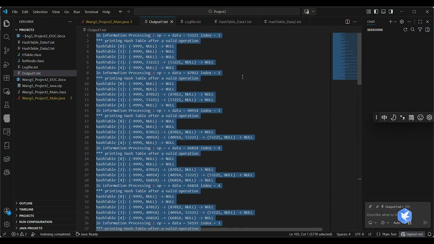Toggle the bottom Panel visibility
This screenshot has height=244, width=434.
[383, 12]
